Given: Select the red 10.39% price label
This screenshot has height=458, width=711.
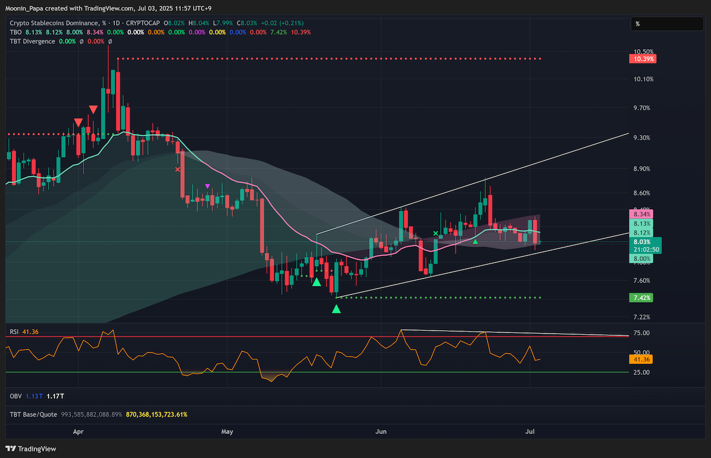Looking at the screenshot, I should [x=645, y=59].
